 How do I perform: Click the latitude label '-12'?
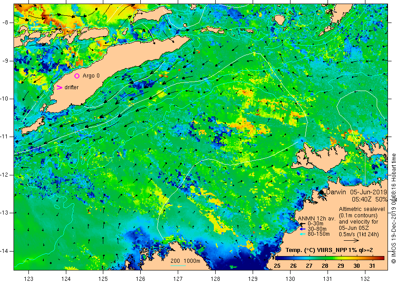tap(5, 175)
